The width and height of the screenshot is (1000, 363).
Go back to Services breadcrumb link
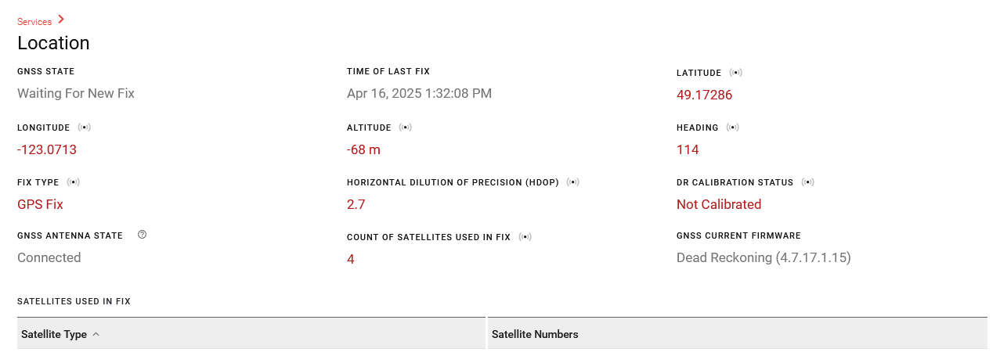34,22
